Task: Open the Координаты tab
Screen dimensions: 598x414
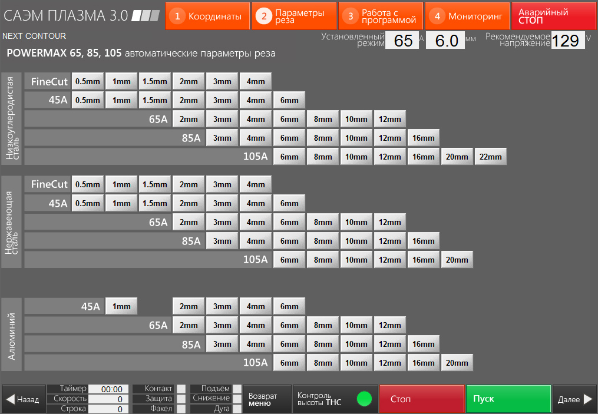Action: pos(207,16)
